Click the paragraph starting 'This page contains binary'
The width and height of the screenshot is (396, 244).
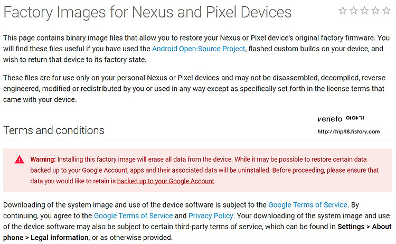196,49
